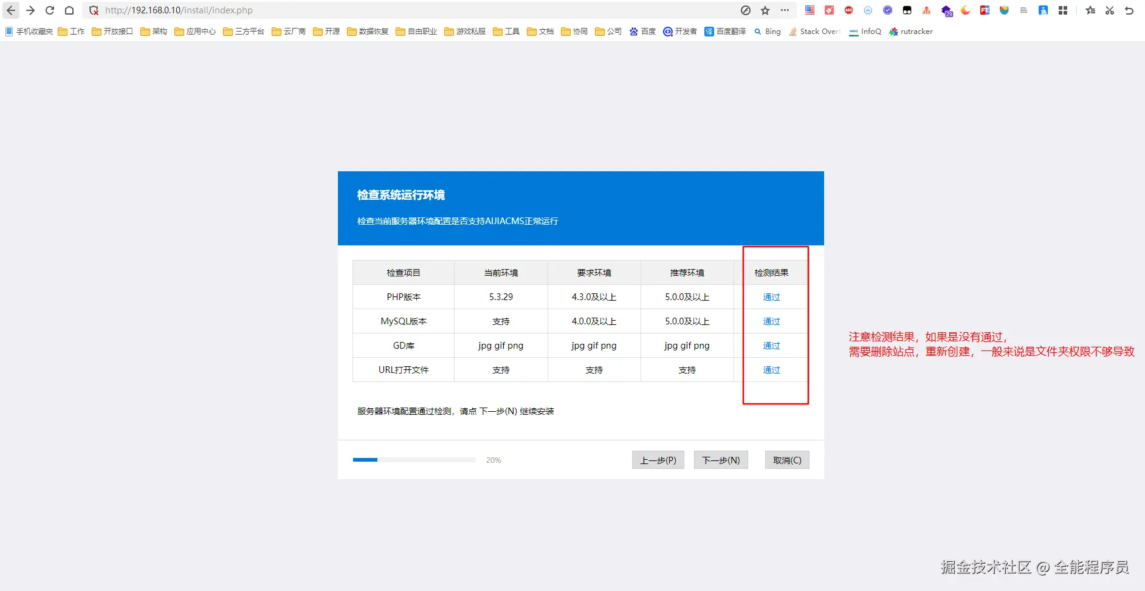This screenshot has height=591, width=1145.
Task: Click 通过 result in URL打开文件 row
Action: point(771,370)
